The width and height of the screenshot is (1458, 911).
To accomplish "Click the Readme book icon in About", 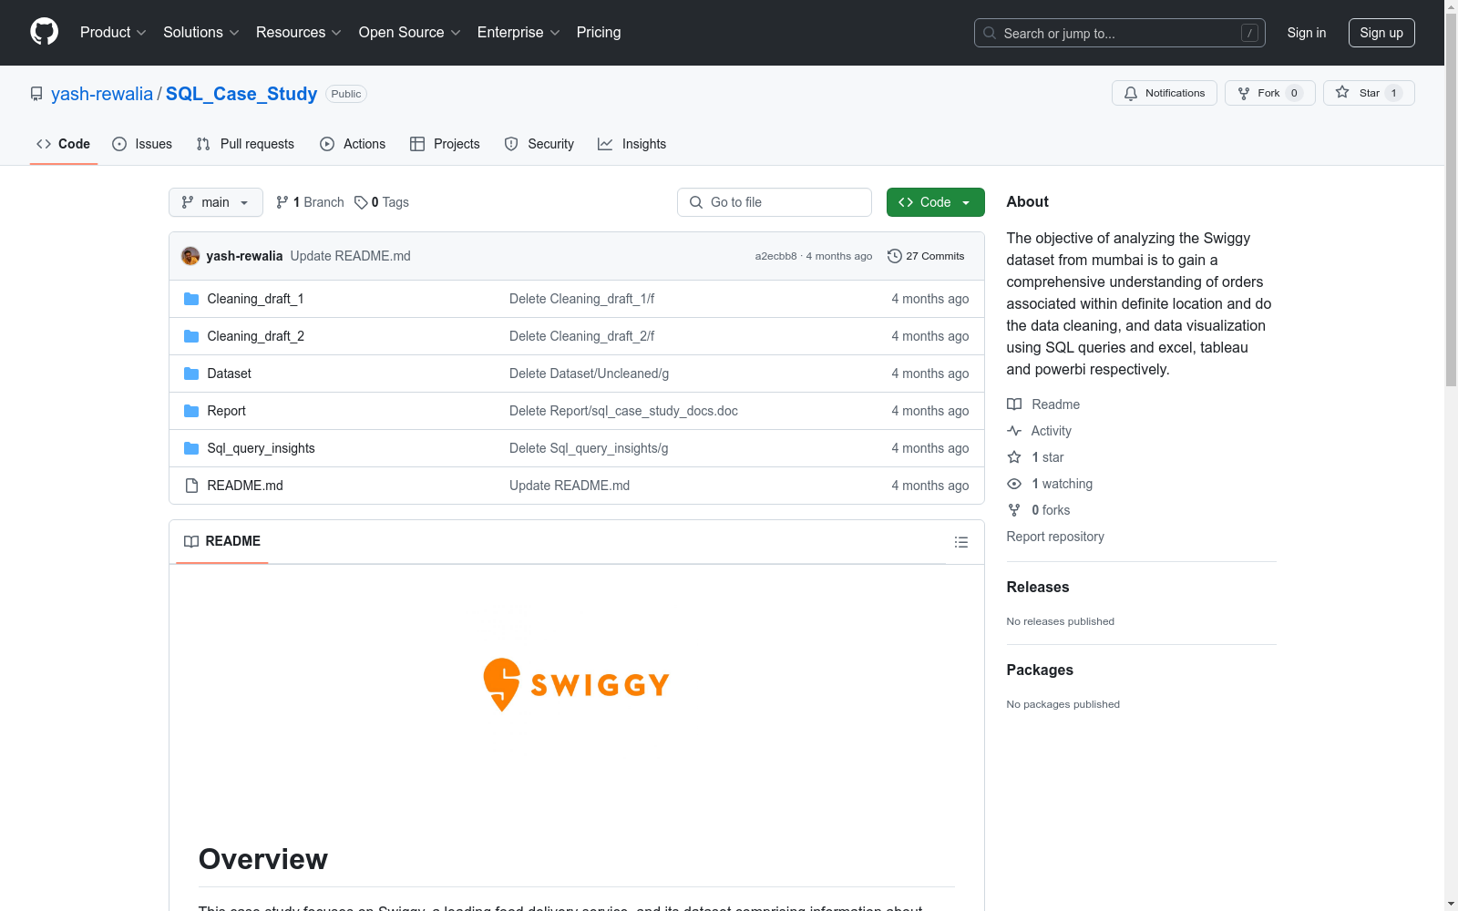I will tap(1014, 404).
